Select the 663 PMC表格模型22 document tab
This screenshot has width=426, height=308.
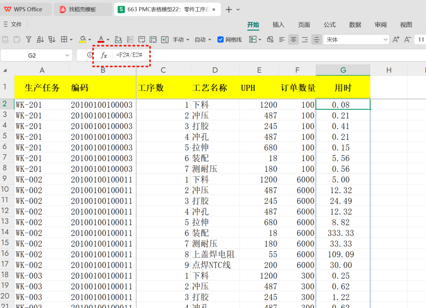[167, 9]
